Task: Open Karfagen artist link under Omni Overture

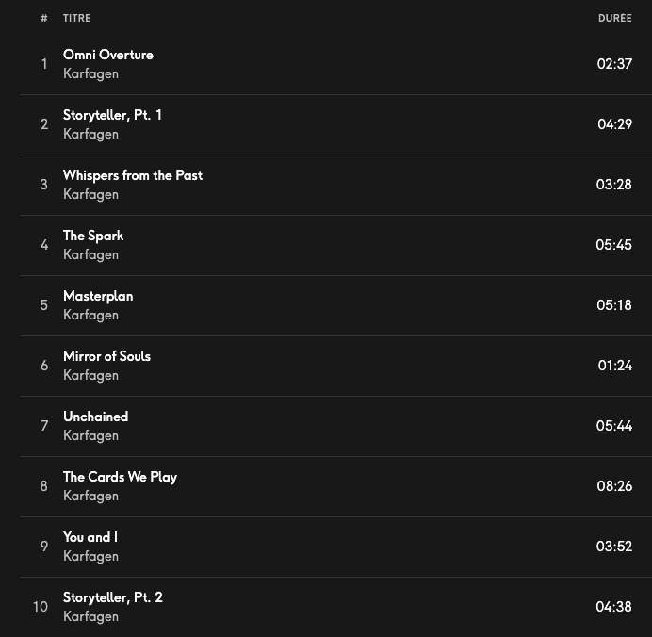Action: (90, 73)
